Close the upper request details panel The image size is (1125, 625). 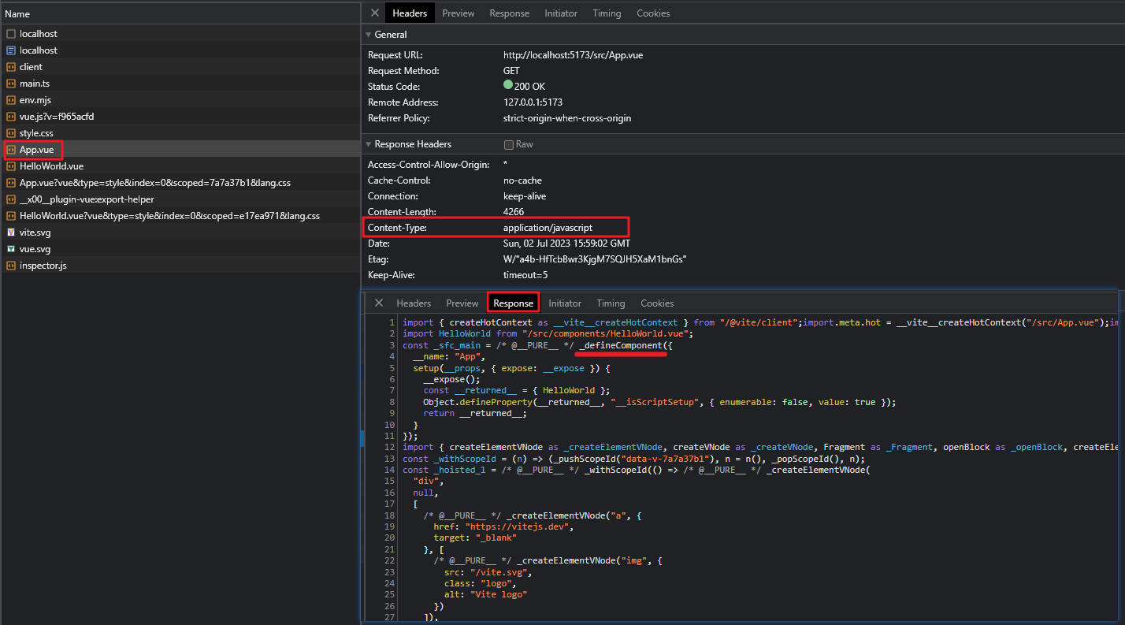[375, 13]
